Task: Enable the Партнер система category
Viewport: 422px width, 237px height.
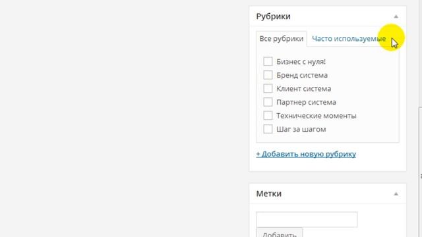Action: click(268, 102)
